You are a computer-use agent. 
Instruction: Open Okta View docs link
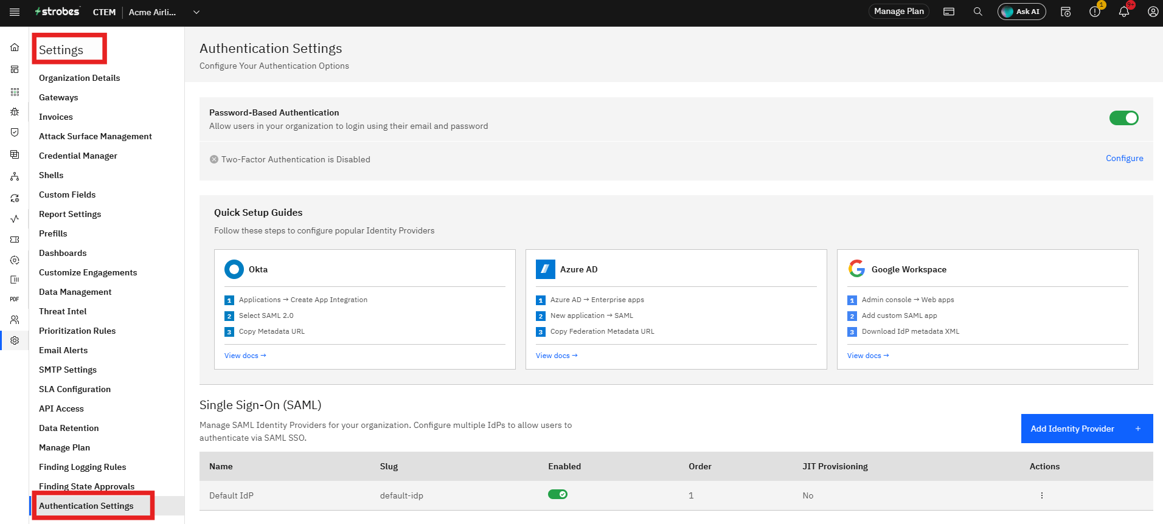pos(245,356)
